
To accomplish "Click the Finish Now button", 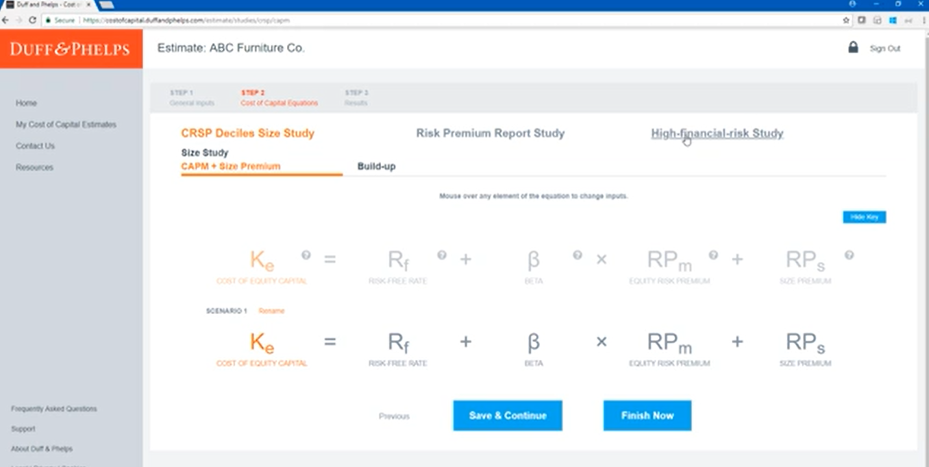I will pyautogui.click(x=647, y=416).
